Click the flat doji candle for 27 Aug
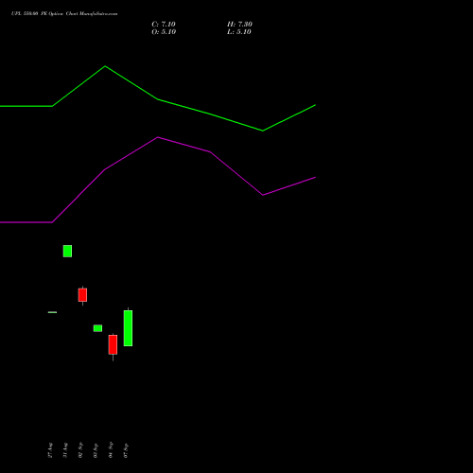The image size is (473, 473). click(52, 312)
